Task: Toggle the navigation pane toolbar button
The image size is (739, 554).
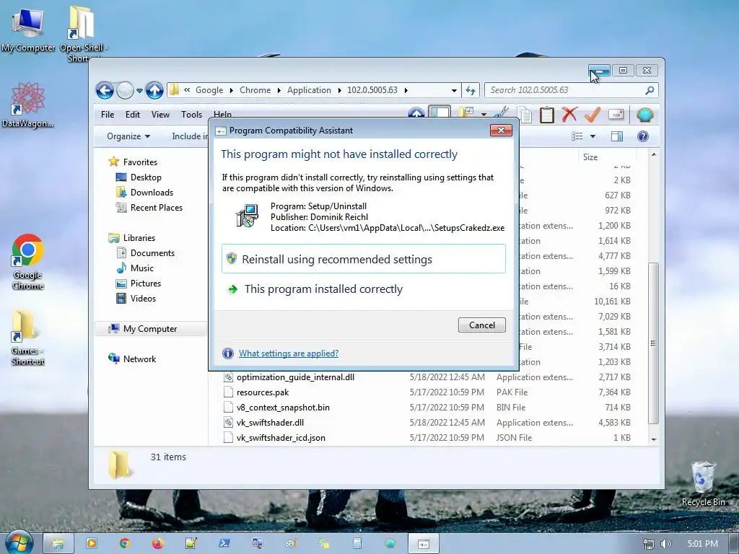Action: point(440,112)
